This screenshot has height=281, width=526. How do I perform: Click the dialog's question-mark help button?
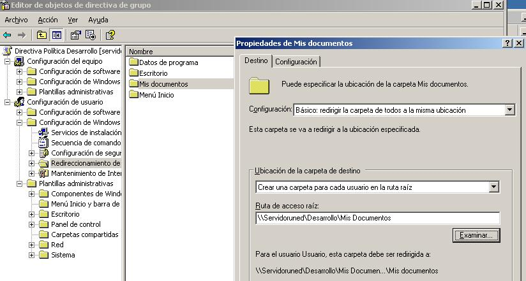[x=507, y=43]
